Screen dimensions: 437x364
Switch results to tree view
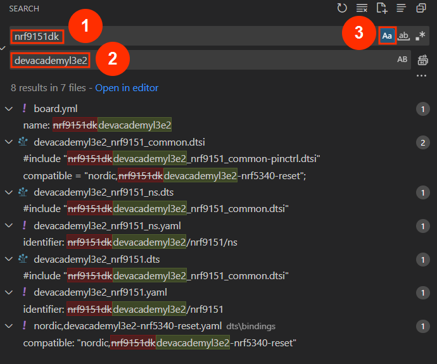(401, 8)
